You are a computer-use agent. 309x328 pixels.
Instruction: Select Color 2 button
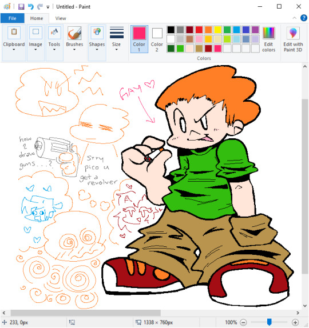point(157,39)
